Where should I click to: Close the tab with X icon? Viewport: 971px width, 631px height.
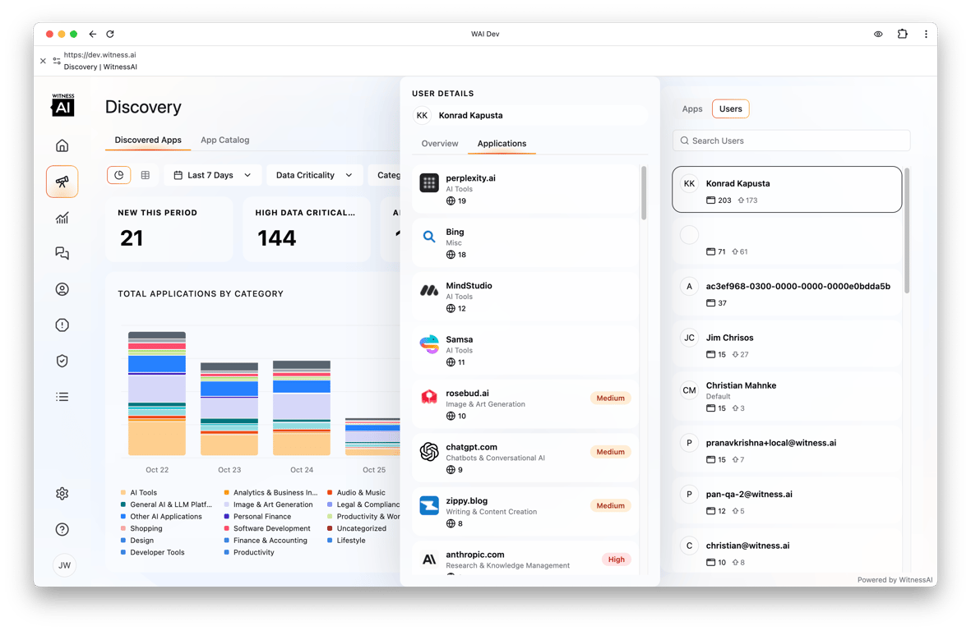pos(43,61)
